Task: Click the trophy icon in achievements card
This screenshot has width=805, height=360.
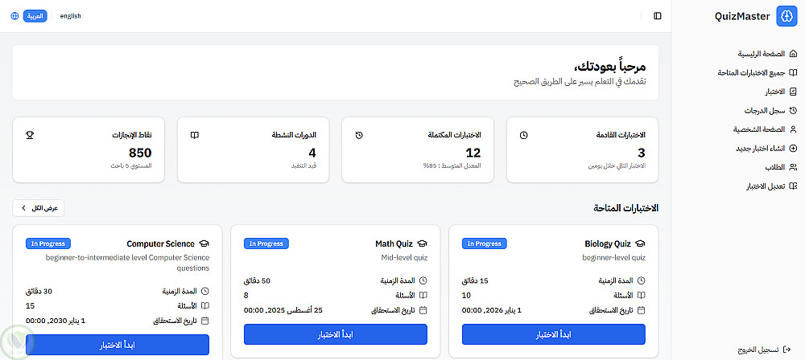Action: point(30,135)
